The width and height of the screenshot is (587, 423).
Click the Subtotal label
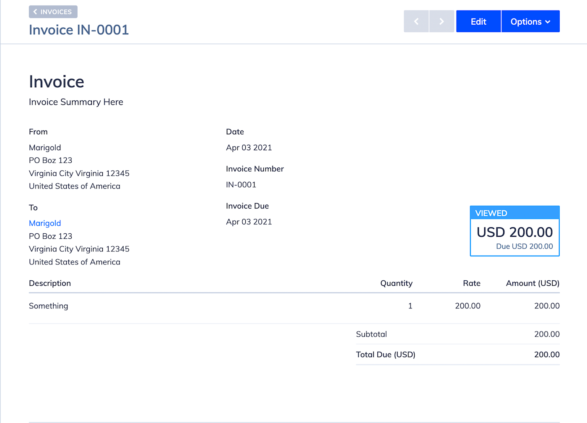click(x=371, y=334)
